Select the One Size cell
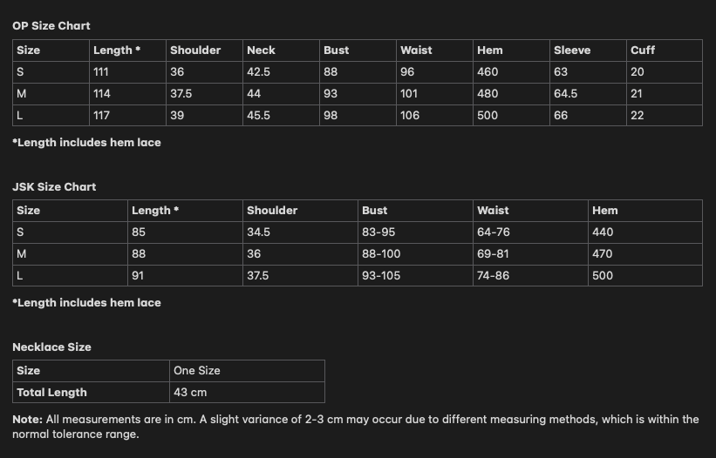Image resolution: width=716 pixels, height=458 pixels. [197, 371]
